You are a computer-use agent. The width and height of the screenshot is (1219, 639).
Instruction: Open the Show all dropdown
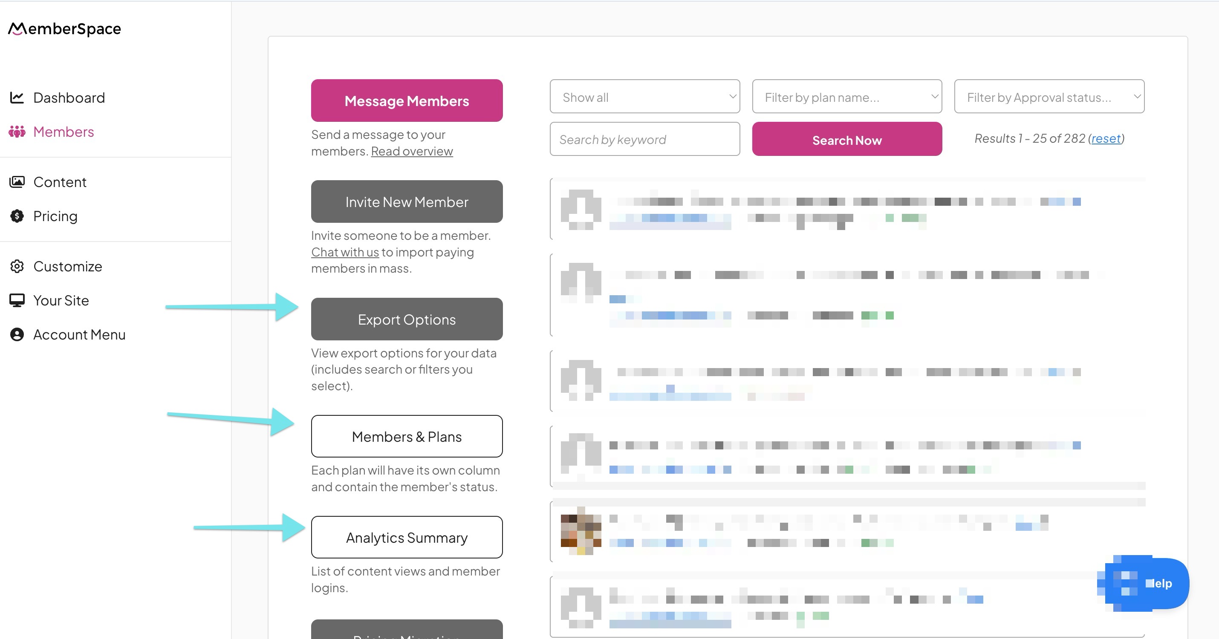[x=644, y=96]
